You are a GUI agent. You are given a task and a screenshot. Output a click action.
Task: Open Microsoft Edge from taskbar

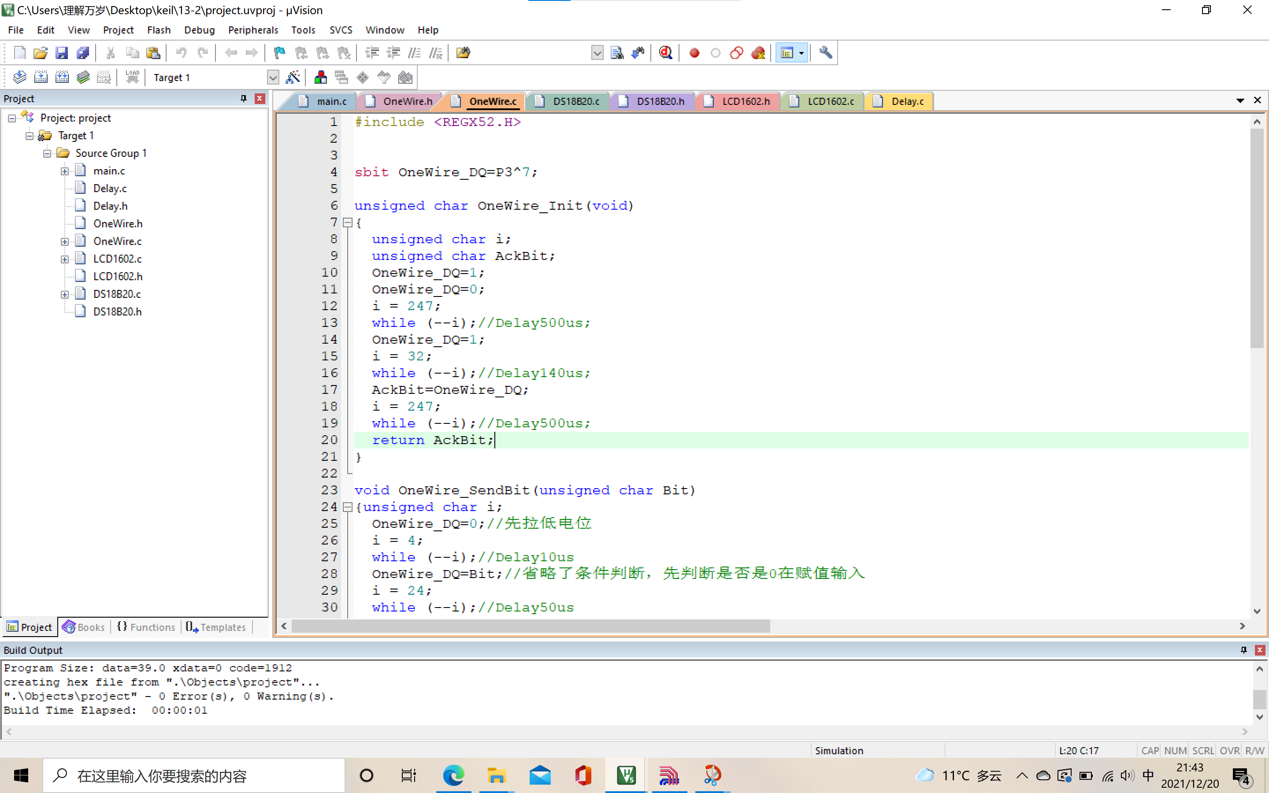coord(453,775)
